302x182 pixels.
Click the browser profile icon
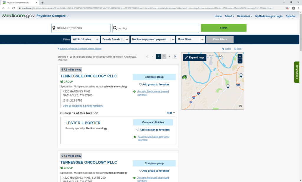click(x=293, y=8)
